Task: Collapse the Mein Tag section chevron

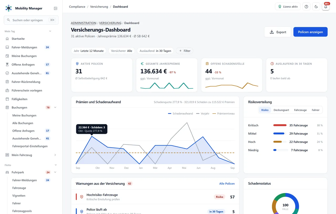Action: click(50, 31)
